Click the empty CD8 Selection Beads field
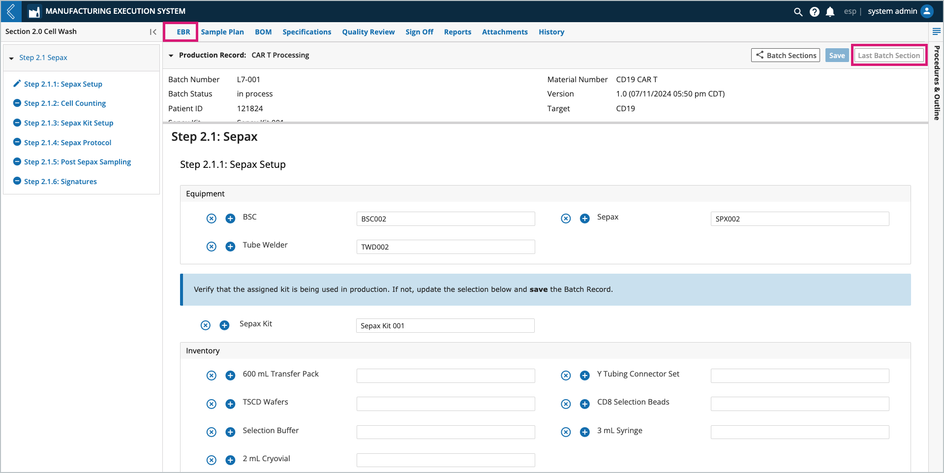This screenshot has width=944, height=473. [x=800, y=404]
